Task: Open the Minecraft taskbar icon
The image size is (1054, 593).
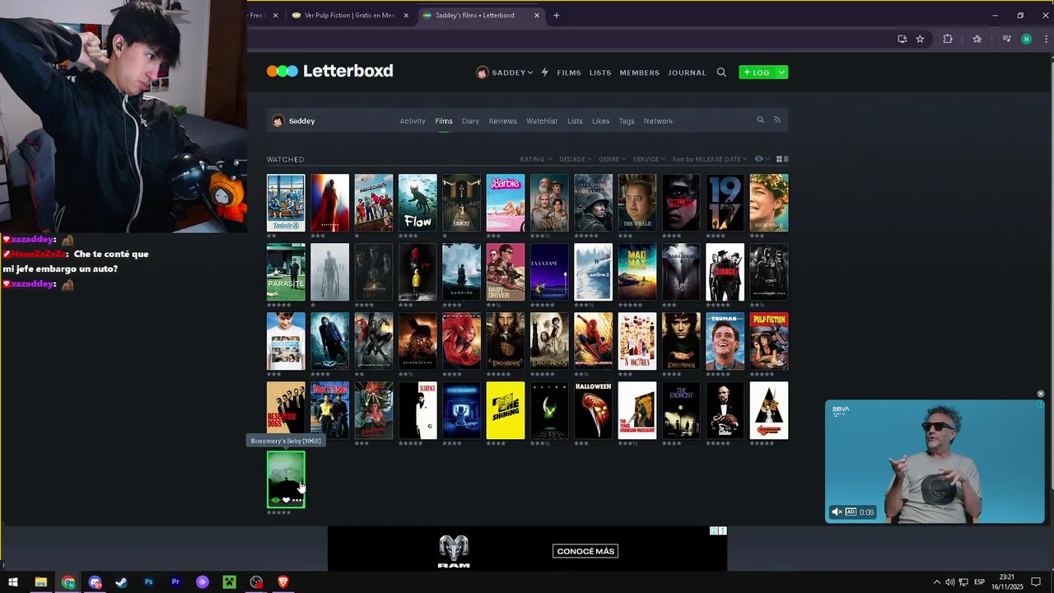Action: click(230, 582)
